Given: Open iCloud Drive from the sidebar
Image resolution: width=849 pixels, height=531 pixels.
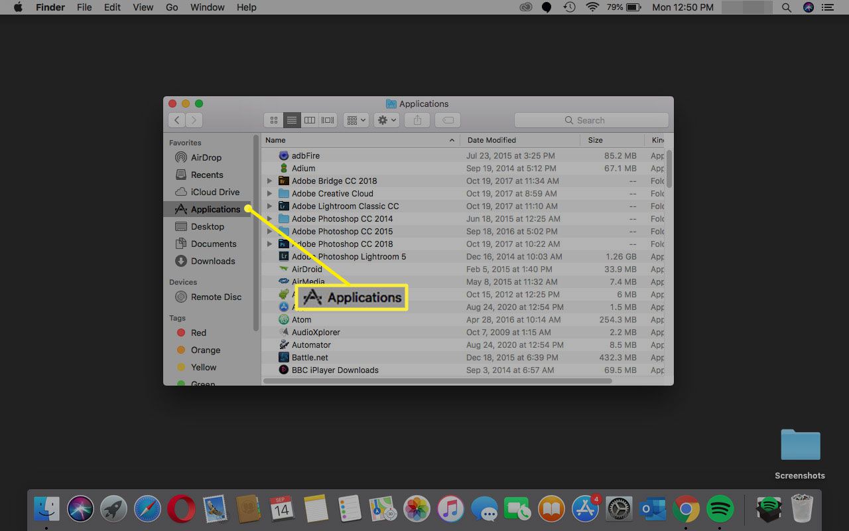Looking at the screenshot, I should point(206,192).
